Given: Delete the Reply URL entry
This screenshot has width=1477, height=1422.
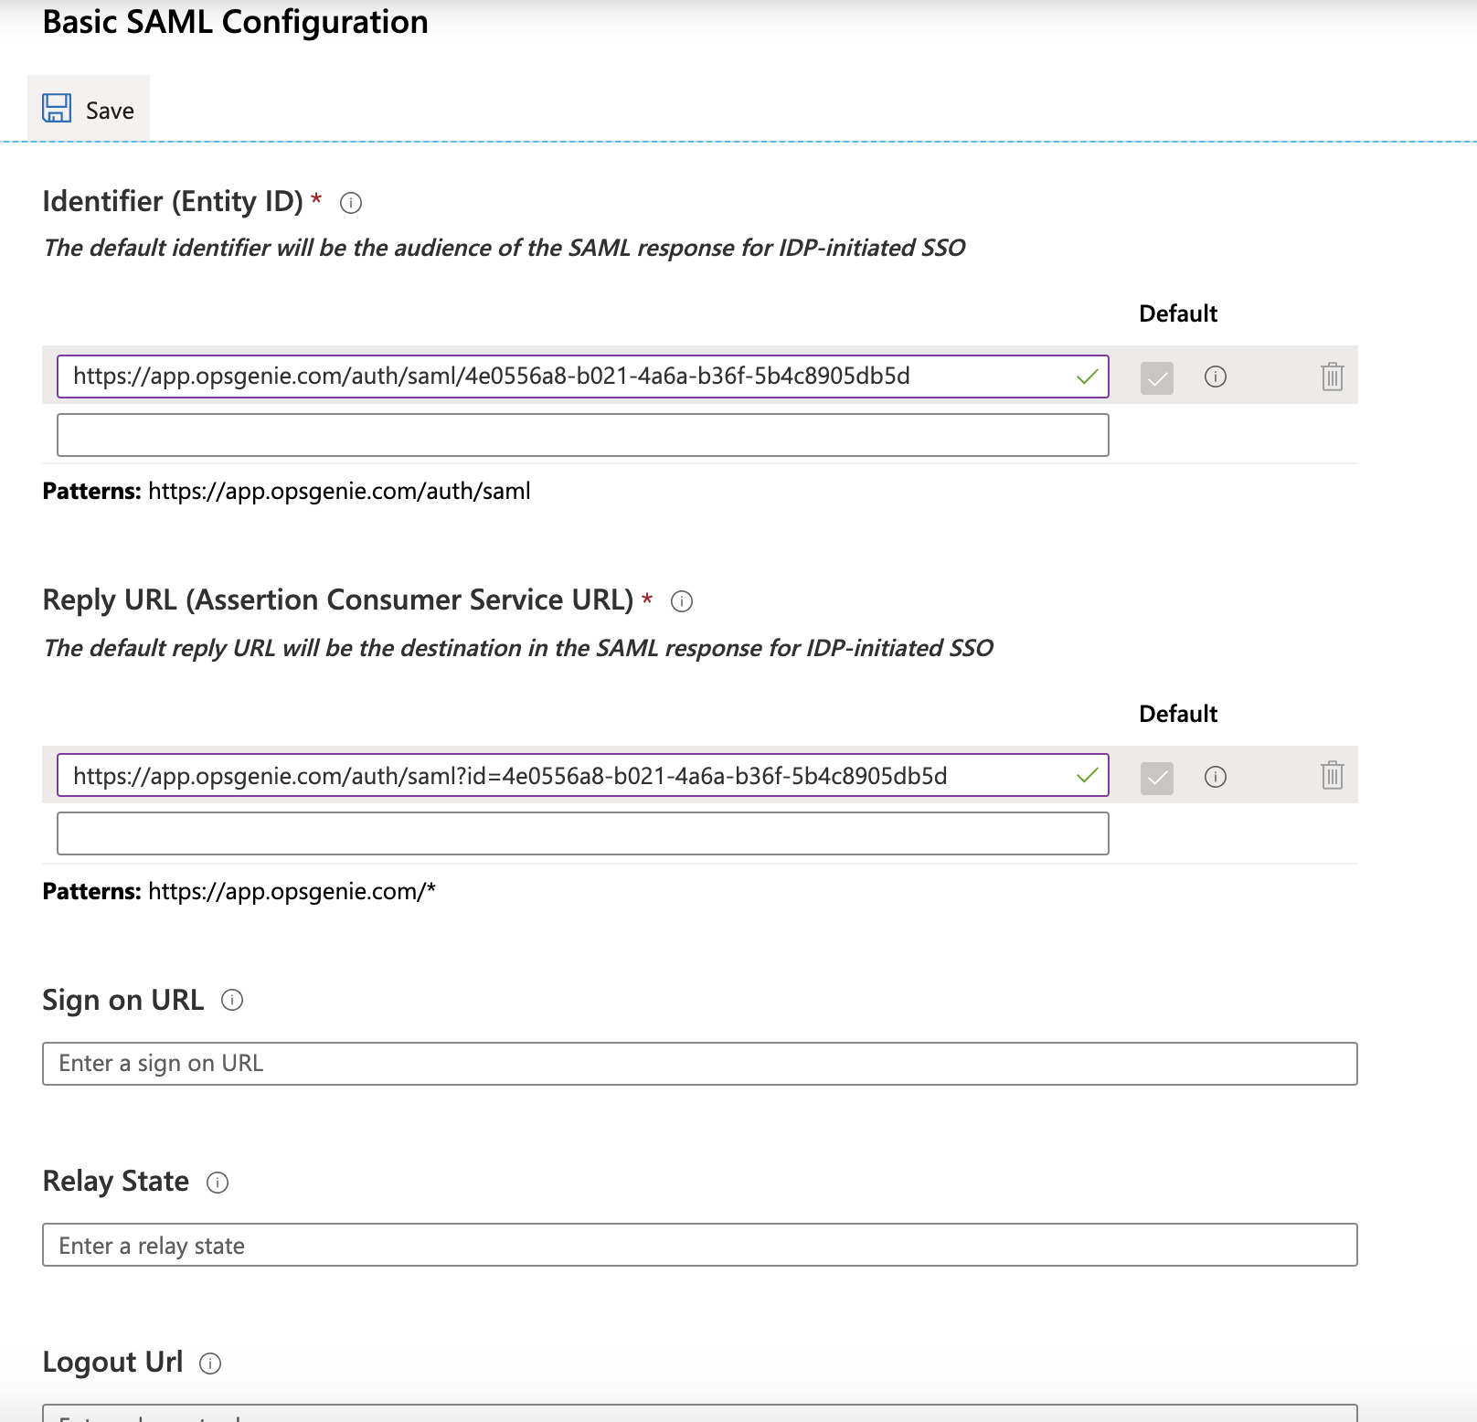Looking at the screenshot, I should point(1332,776).
